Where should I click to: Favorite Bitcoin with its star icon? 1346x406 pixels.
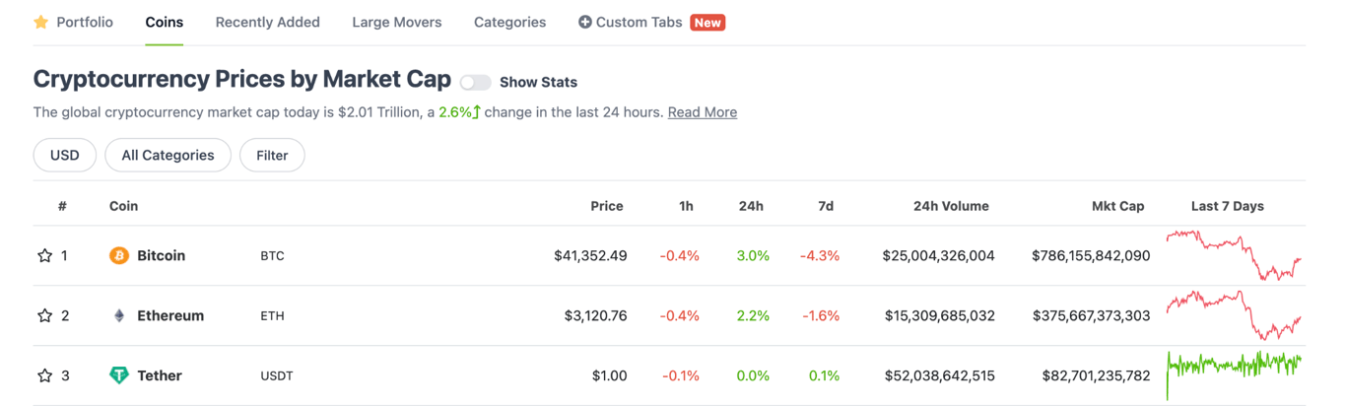pyautogui.click(x=44, y=256)
